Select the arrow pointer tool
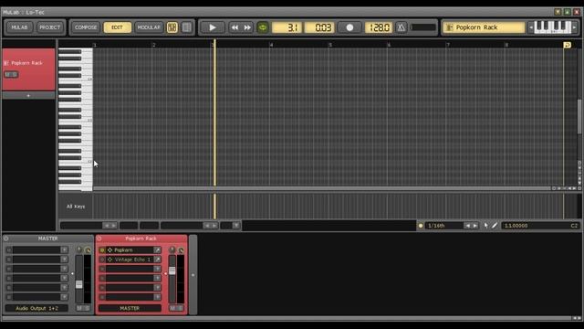This screenshot has width=584, height=329. coord(486,226)
